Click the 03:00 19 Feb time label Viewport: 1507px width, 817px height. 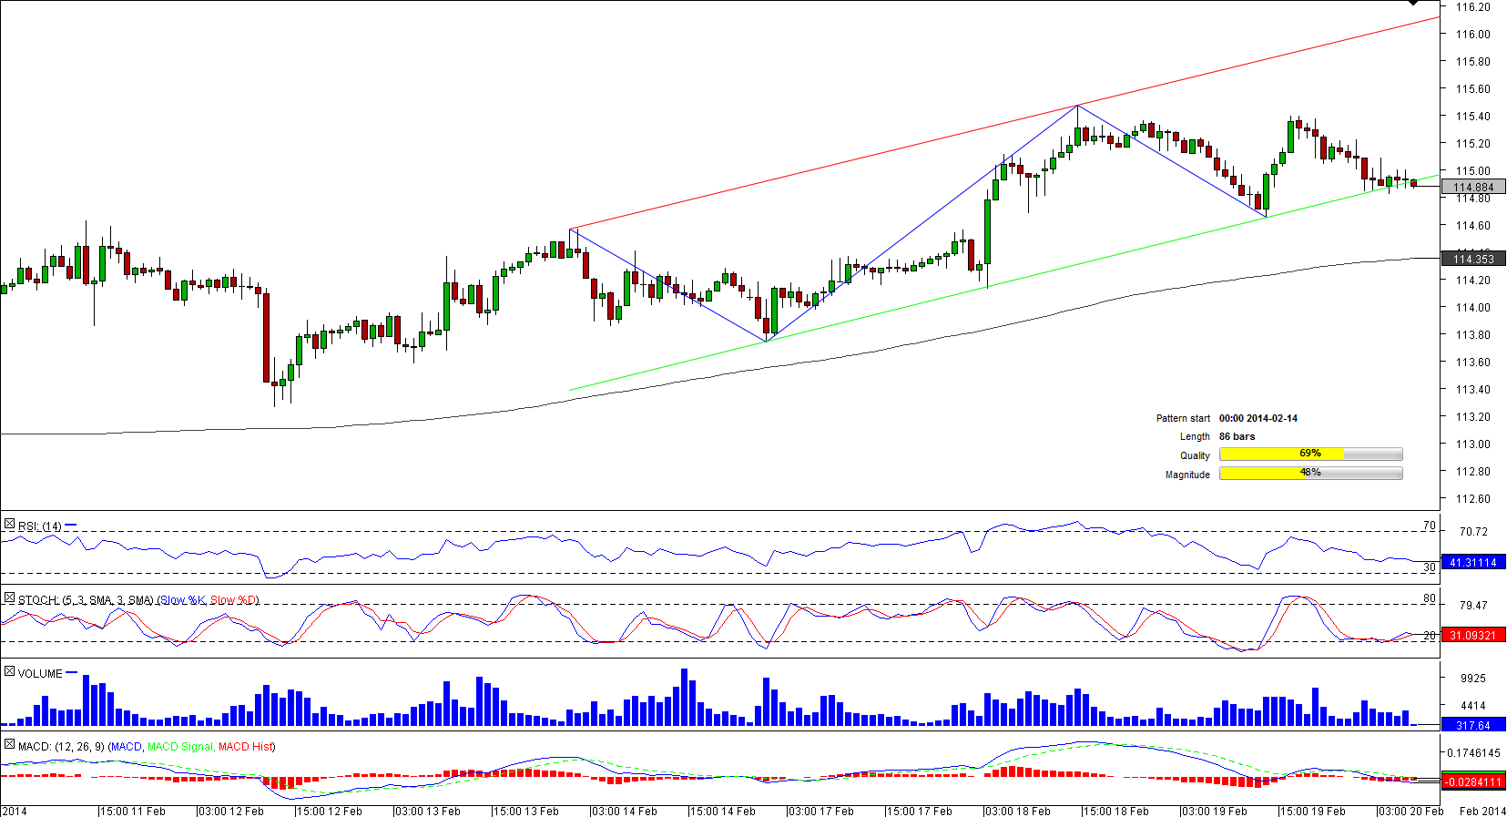[x=1215, y=812]
